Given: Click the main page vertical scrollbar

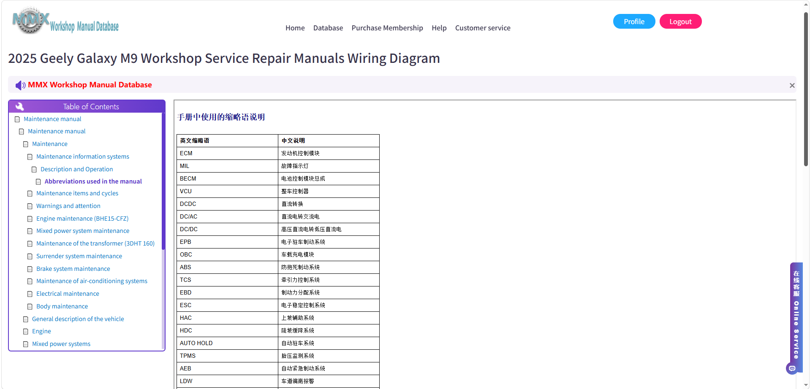Looking at the screenshot, I should tap(806, 89).
